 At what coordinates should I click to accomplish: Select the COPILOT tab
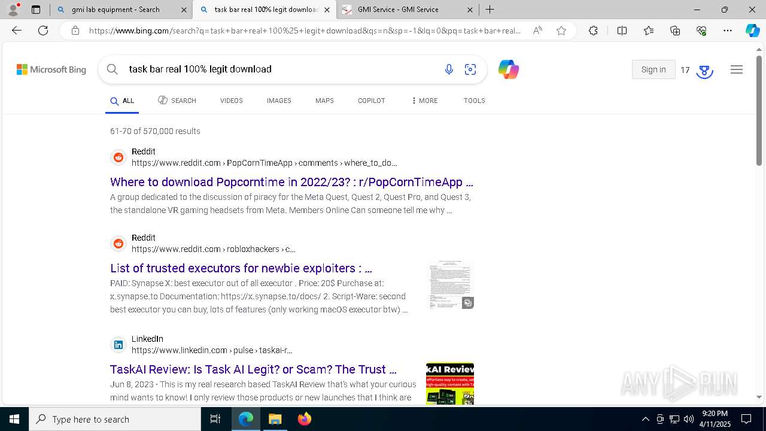click(x=372, y=101)
